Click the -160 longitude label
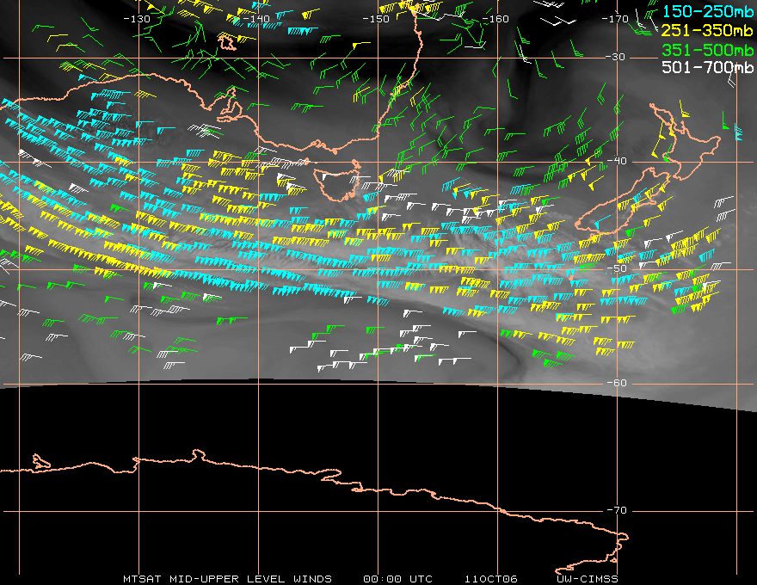 pos(495,19)
